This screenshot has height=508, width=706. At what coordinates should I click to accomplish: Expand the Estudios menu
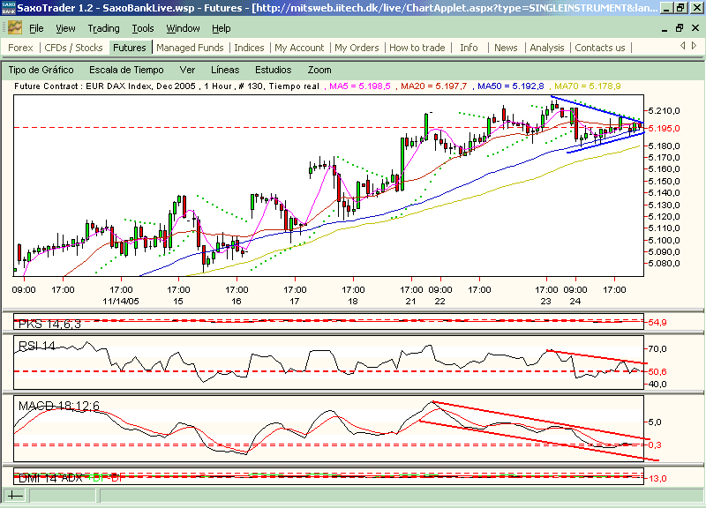[x=274, y=71]
